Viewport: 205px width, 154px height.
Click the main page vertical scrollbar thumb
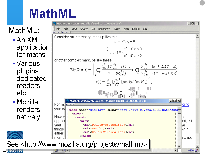pos(197,116)
